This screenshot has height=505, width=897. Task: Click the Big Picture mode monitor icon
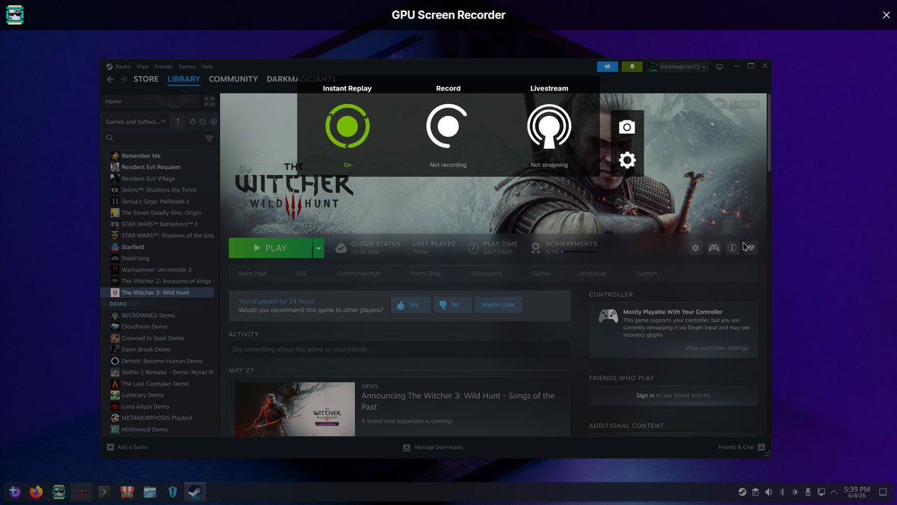(720, 67)
